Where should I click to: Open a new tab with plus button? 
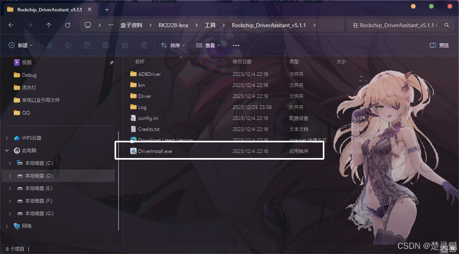click(x=107, y=10)
